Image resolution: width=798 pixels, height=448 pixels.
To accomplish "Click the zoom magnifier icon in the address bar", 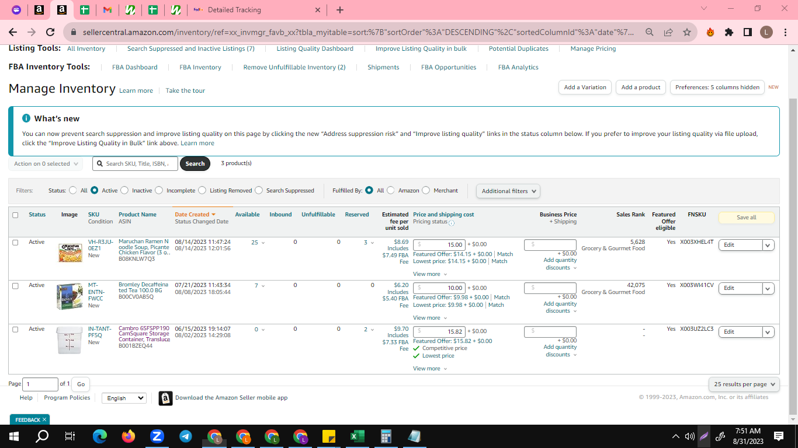I will [650, 33].
